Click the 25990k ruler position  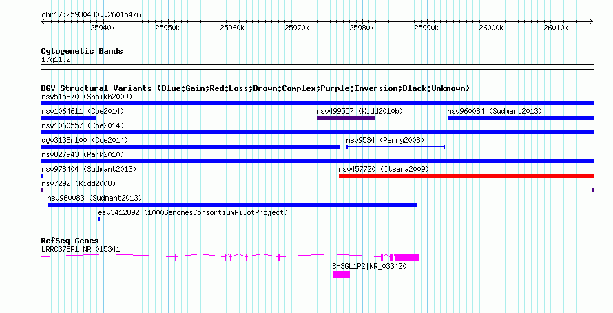pos(426,28)
